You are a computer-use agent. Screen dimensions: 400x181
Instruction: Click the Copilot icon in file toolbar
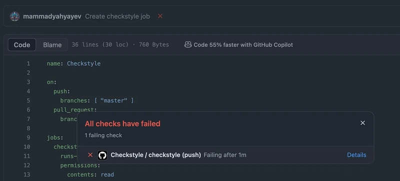coord(188,45)
